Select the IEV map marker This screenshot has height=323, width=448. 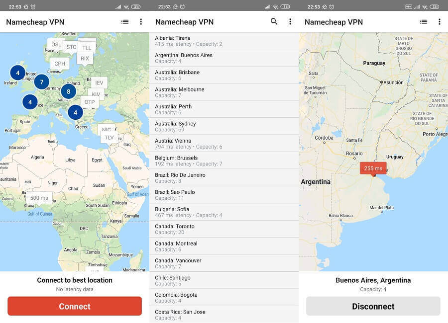tap(99, 83)
